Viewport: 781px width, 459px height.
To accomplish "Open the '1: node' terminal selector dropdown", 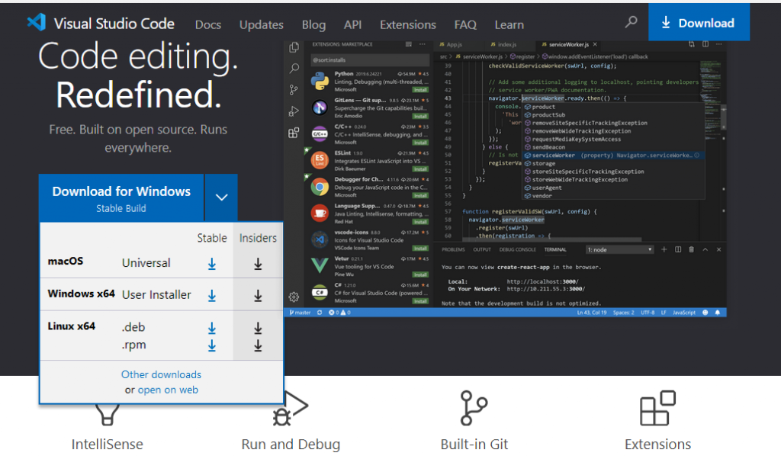I will 619,249.
